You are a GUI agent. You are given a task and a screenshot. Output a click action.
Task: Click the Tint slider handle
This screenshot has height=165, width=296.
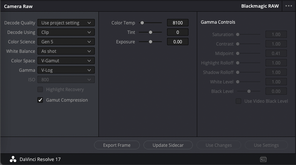(150, 32)
